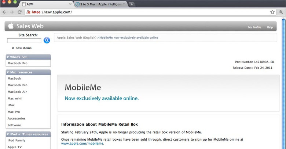This screenshot has width=286, height=149.
Task: Collapse the What's hot section
Action: click(28, 57)
